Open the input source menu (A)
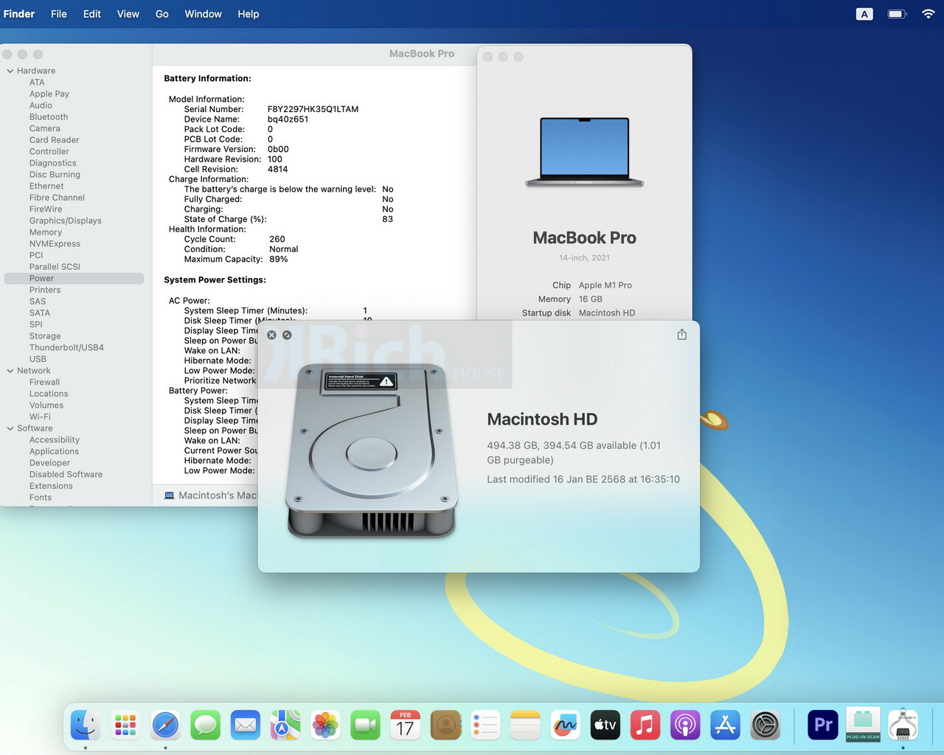Viewport: 944px width, 755px height. pos(864,14)
